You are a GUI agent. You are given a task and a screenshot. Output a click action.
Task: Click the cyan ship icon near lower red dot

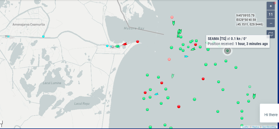click(x=156, y=94)
